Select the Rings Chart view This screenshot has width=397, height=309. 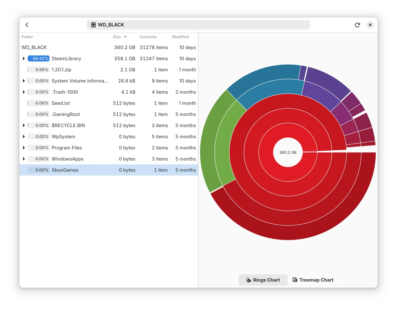click(x=263, y=280)
